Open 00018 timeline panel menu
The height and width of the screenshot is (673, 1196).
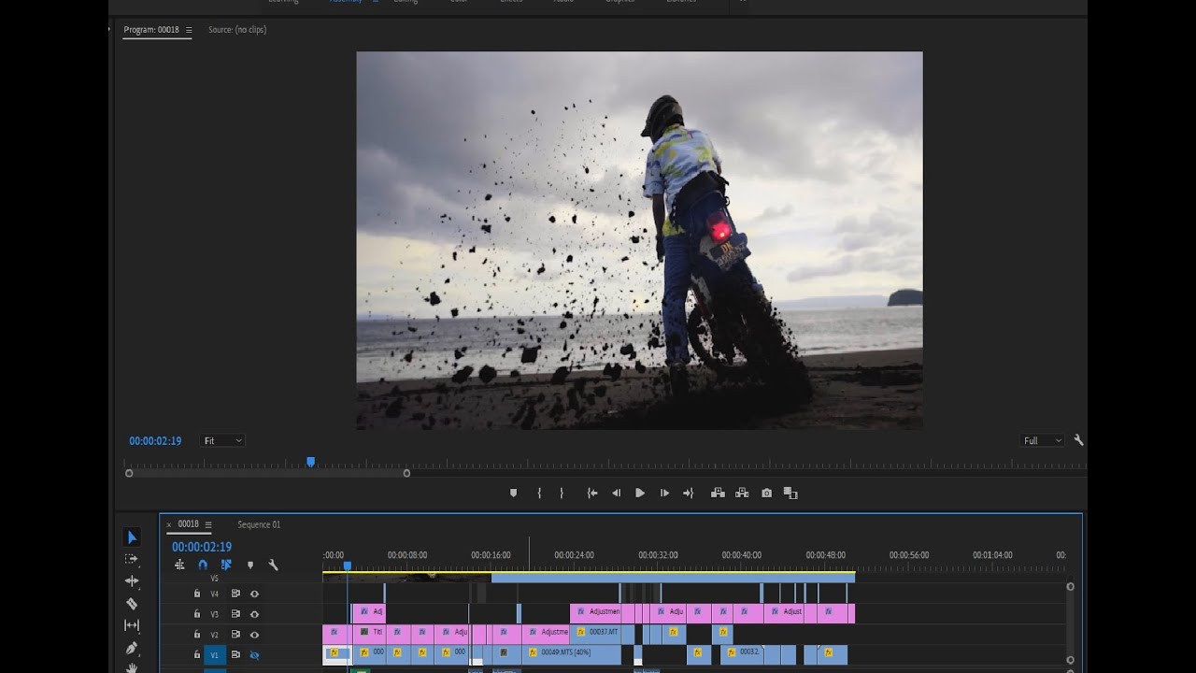click(x=208, y=524)
